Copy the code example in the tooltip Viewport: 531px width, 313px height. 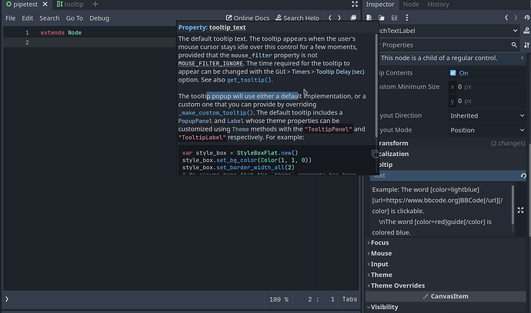coord(375,154)
